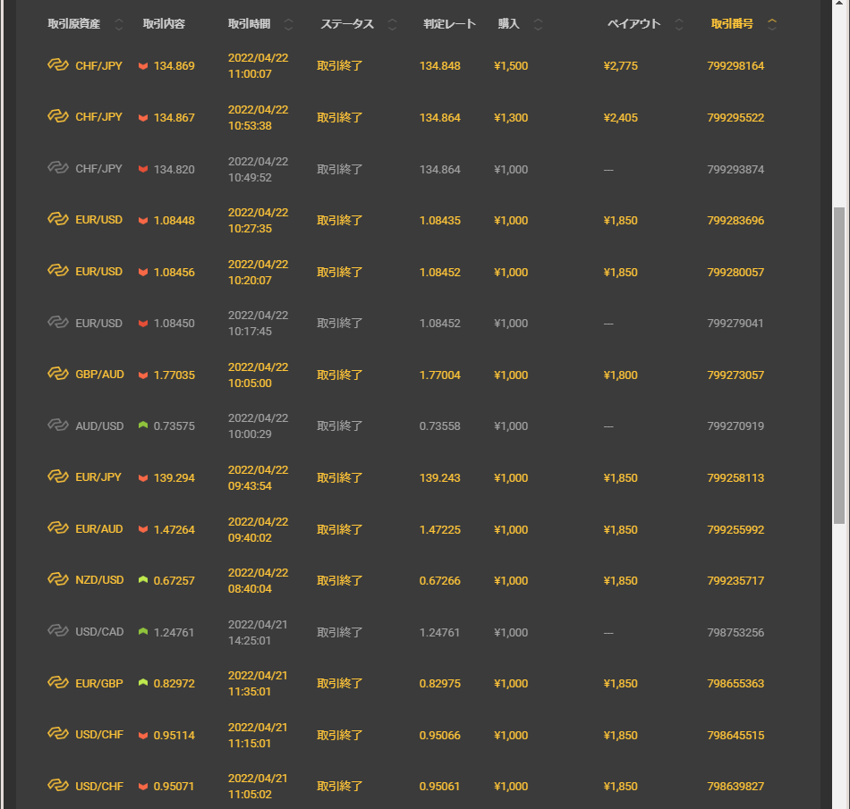Click the red down arrow beside 1.77035

(x=143, y=375)
